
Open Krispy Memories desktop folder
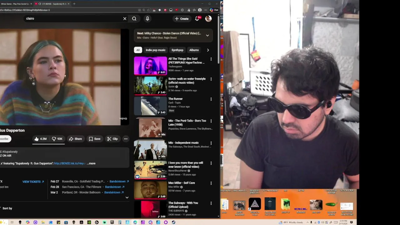[x=239, y=207]
